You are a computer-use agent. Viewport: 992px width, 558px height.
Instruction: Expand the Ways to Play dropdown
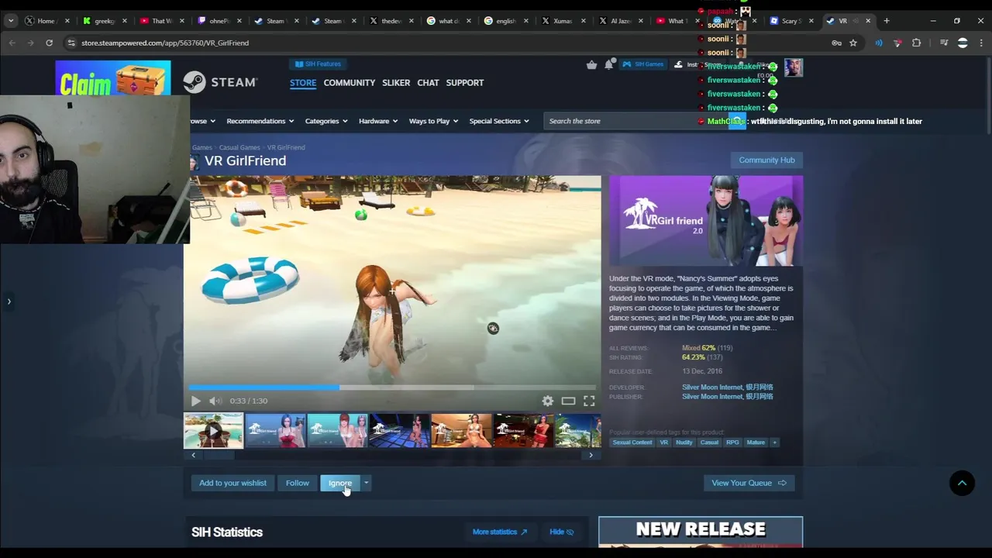[433, 121]
